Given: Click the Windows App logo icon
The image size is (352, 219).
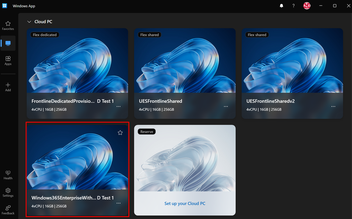Looking at the screenshot, I should click(5, 6).
